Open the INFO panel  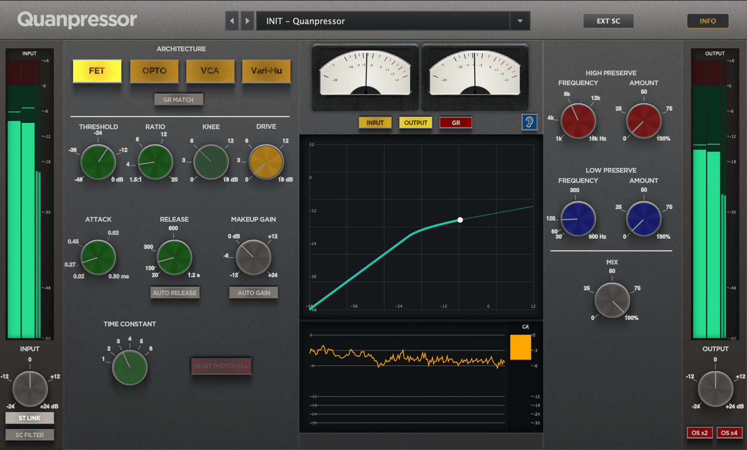pyautogui.click(x=708, y=21)
